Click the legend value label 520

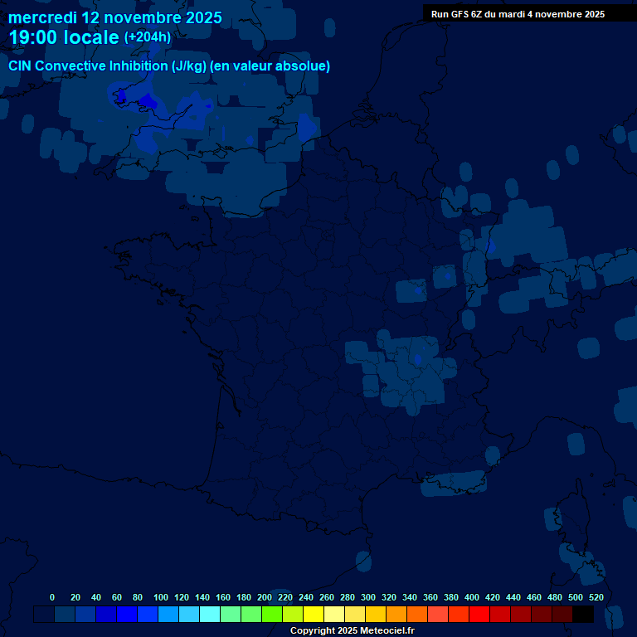point(596,597)
